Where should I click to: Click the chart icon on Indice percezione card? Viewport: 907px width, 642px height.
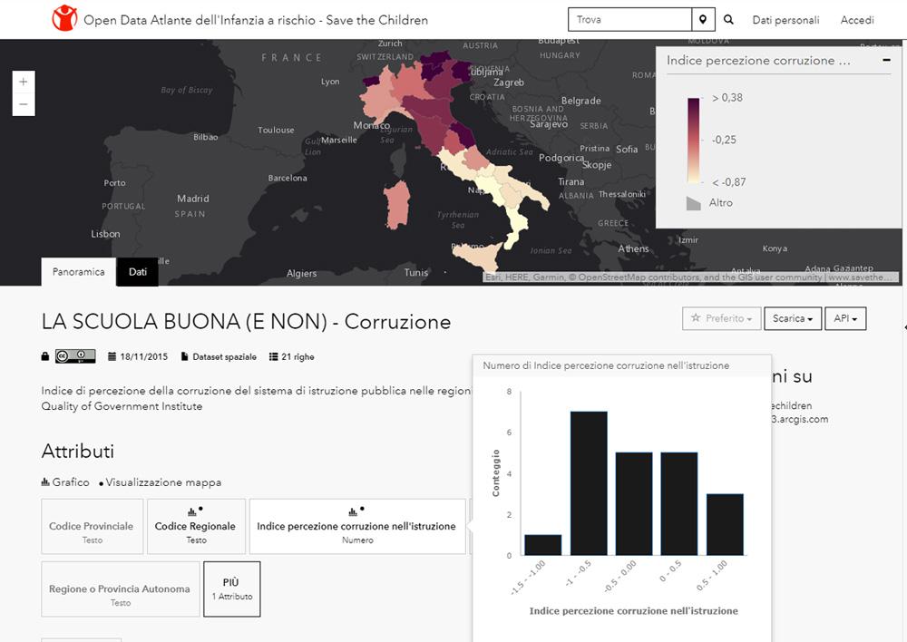[x=353, y=511]
